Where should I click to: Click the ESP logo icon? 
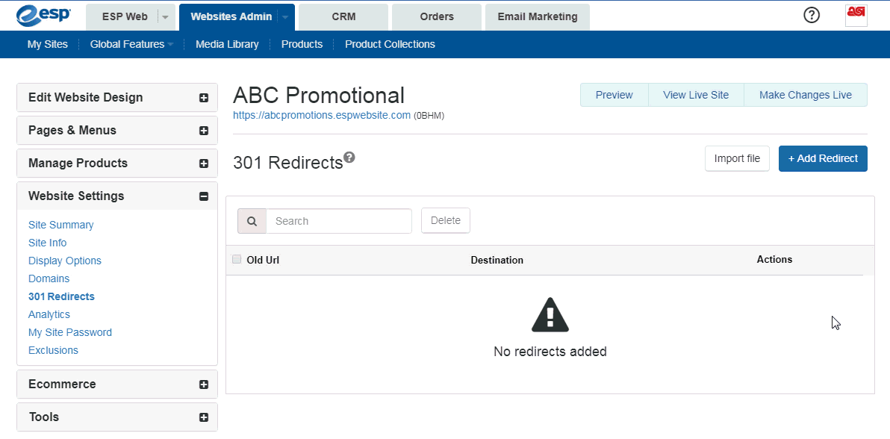44,16
